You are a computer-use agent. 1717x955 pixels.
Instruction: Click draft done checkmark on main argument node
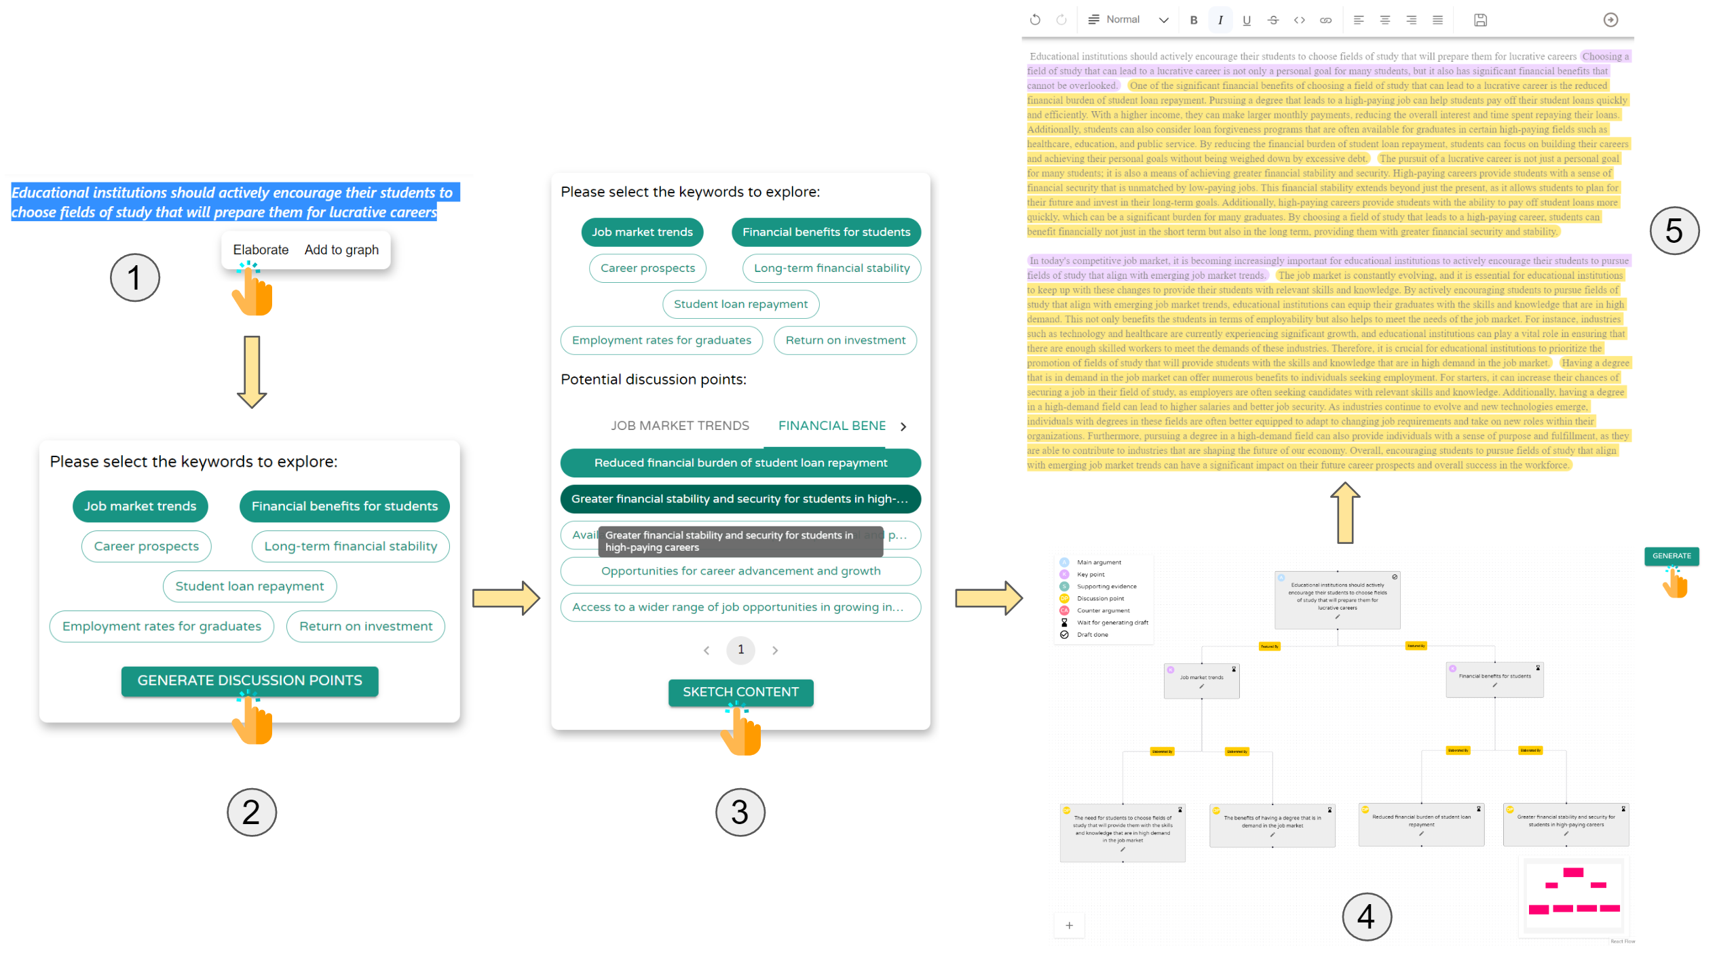[1395, 577]
